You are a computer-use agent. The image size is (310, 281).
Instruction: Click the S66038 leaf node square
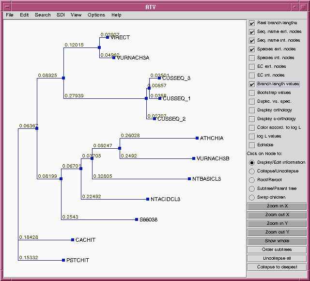[137, 219]
